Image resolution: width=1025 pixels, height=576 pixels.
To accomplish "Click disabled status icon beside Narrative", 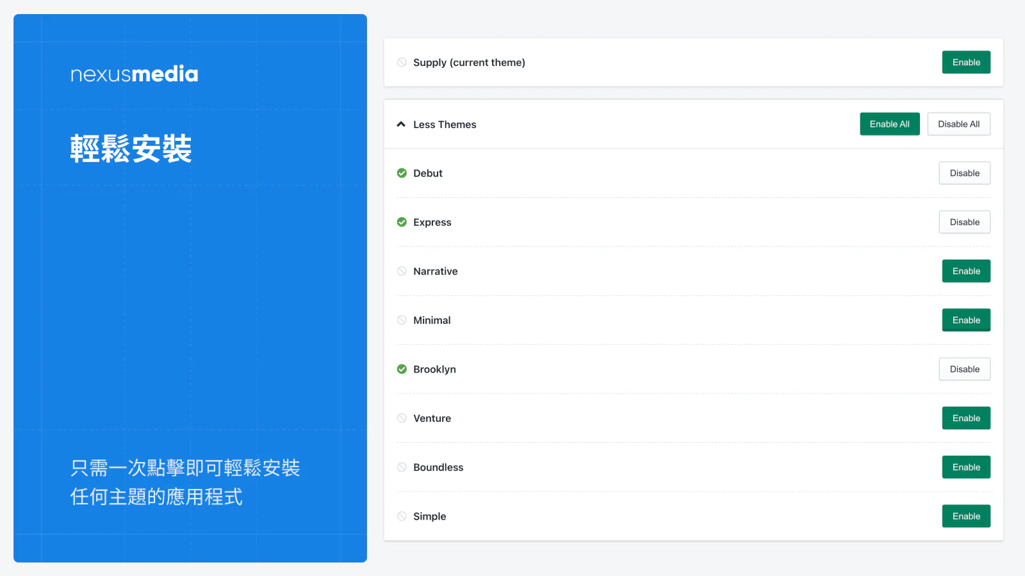I will pos(402,271).
